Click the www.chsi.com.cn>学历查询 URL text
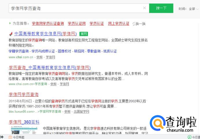The image size is (200, 139). click(x=28, y=84)
